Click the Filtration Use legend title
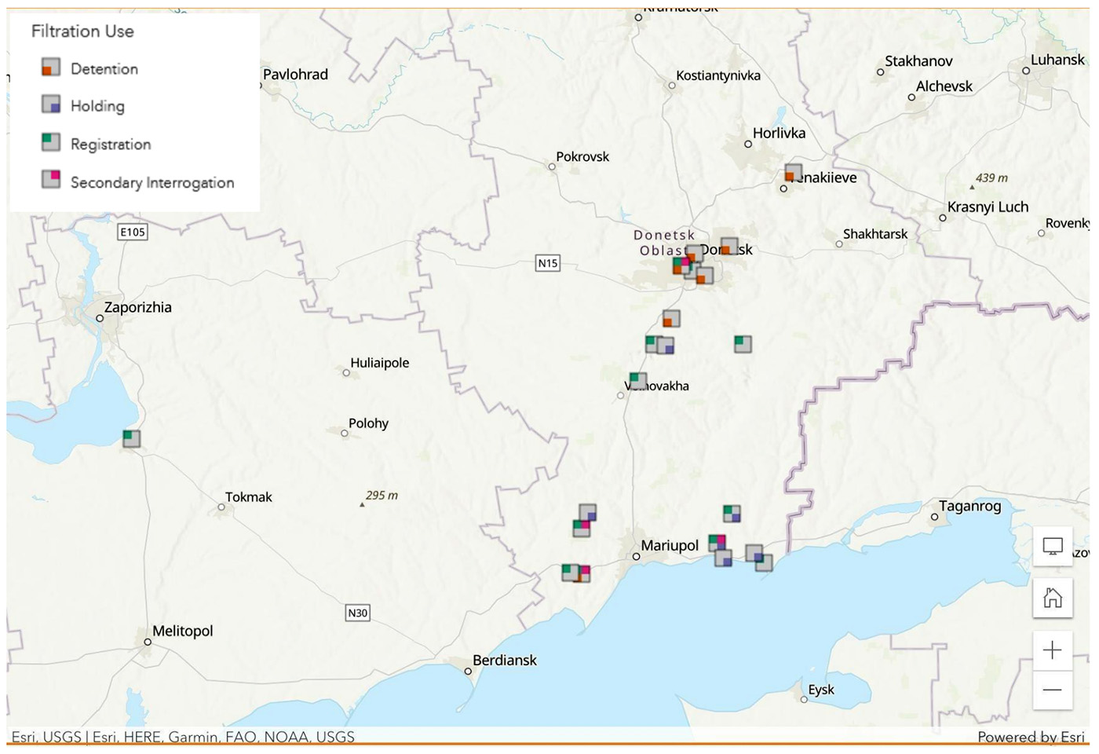The width and height of the screenshot is (1099, 754). coord(82,31)
